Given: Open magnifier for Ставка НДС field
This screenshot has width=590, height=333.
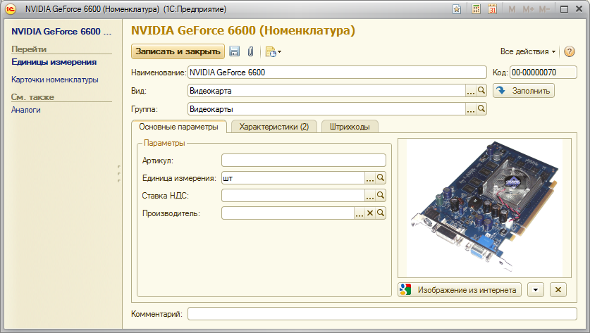Looking at the screenshot, I should pos(381,196).
